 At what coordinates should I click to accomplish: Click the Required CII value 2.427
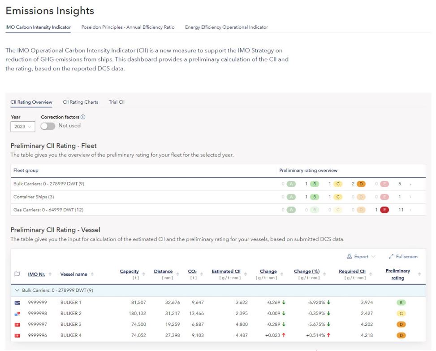[367, 313]
